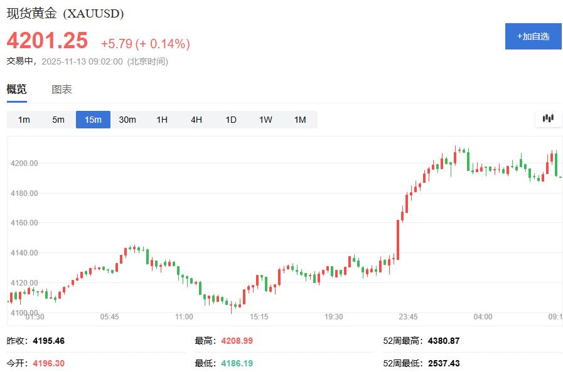Select the 1m timeframe
563x372 pixels.
pos(23,119)
